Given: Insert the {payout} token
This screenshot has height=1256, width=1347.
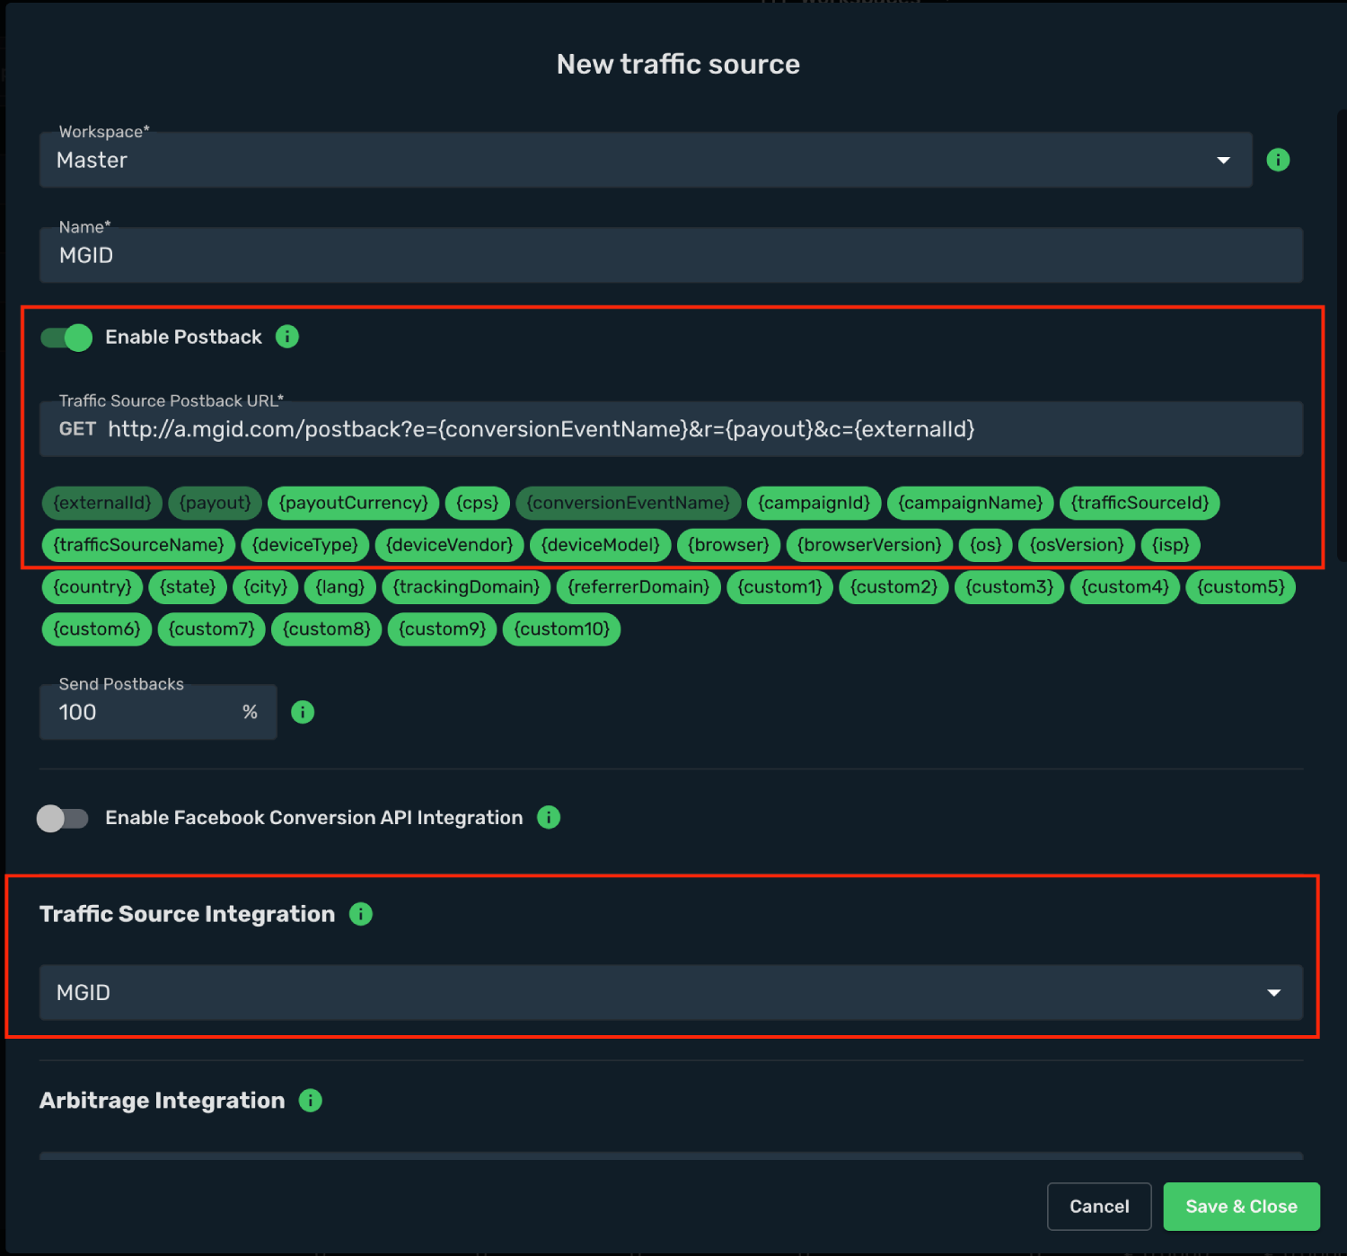Looking at the screenshot, I should (x=216, y=503).
